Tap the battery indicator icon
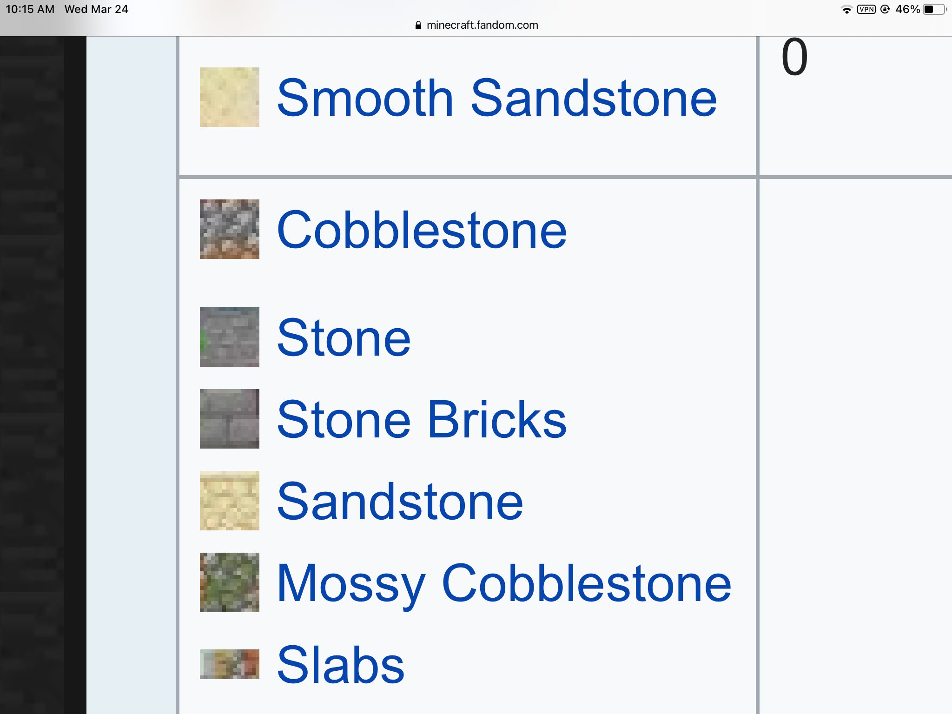Screen dimensions: 952x714 (934, 9)
